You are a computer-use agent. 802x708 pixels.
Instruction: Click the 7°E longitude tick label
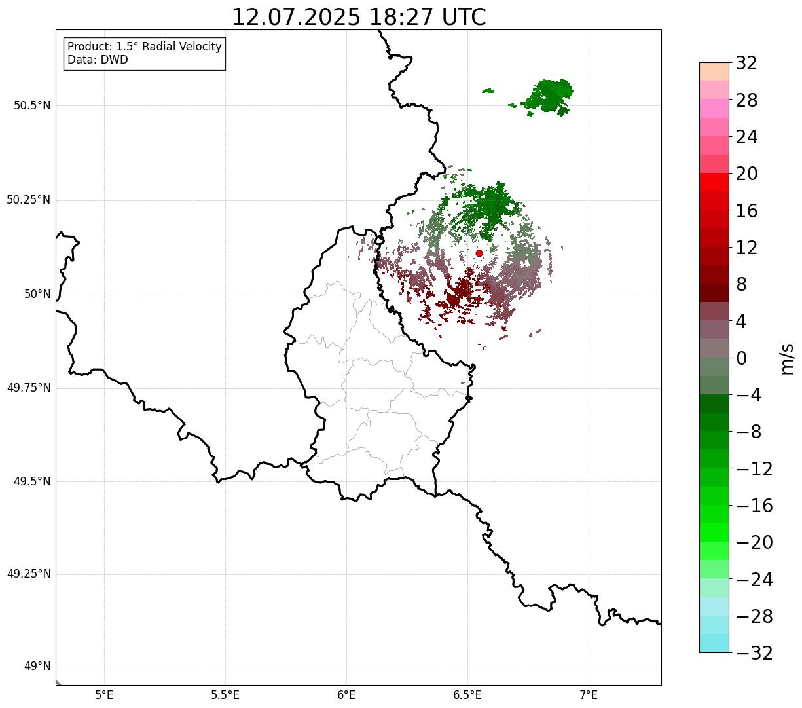coord(589,695)
